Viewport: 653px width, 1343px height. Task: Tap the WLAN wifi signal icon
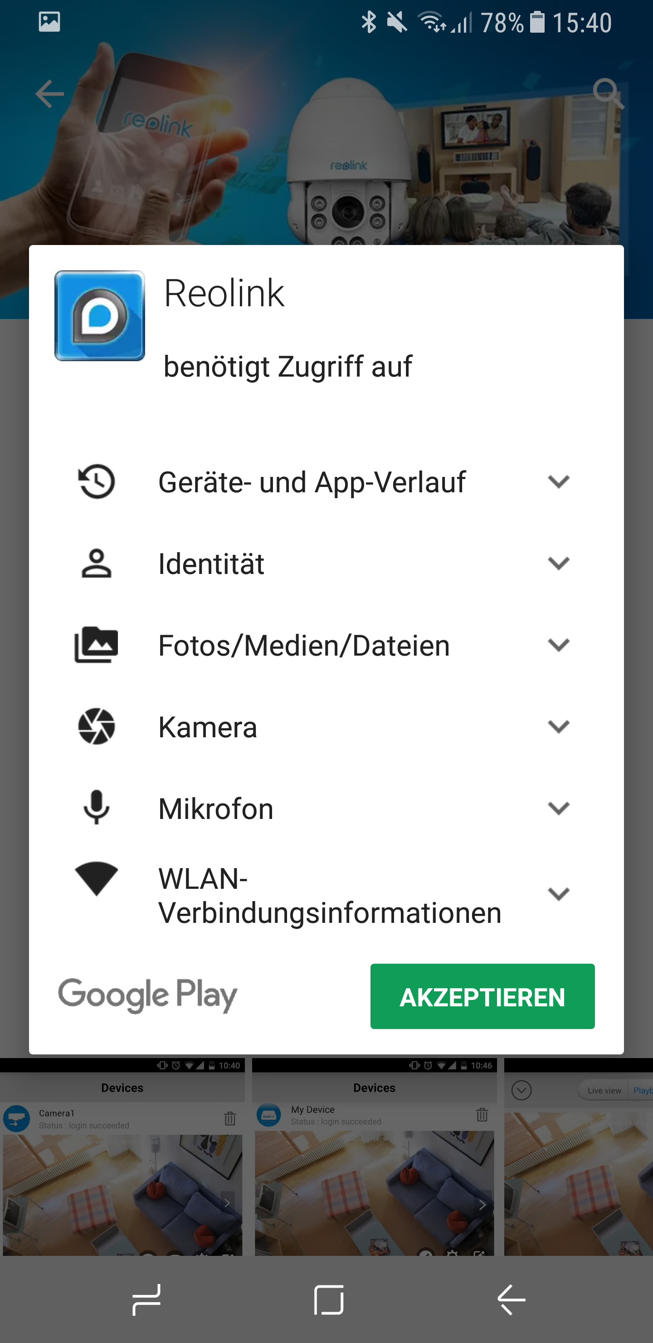click(x=97, y=879)
